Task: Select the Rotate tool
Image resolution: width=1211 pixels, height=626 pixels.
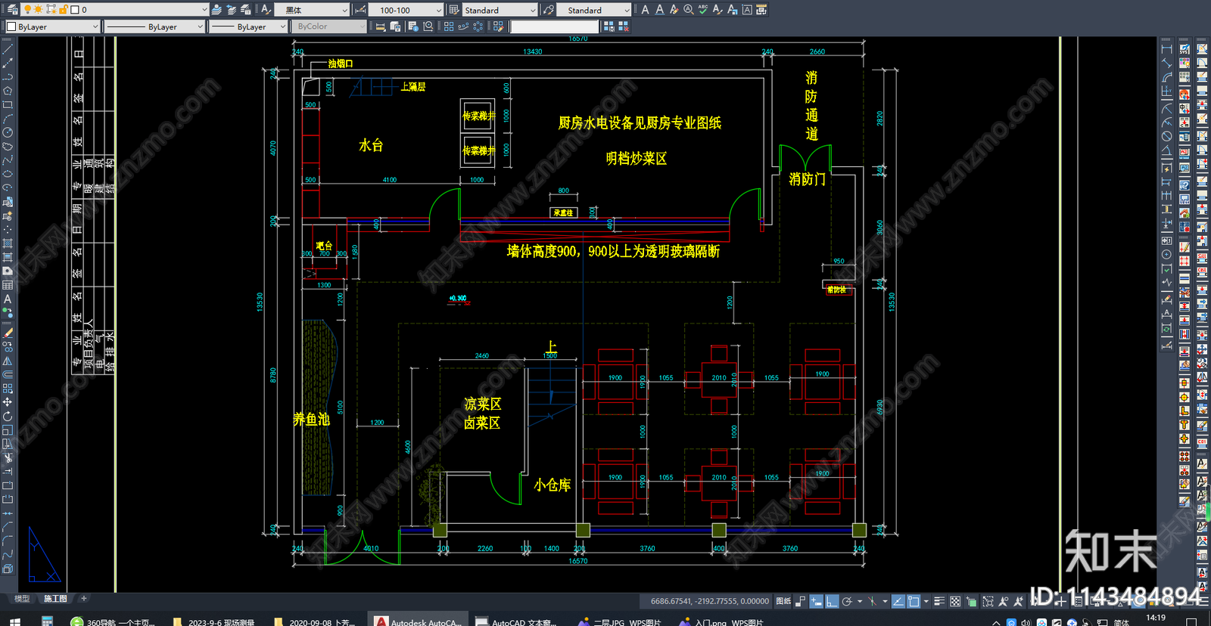Action: [x=8, y=416]
